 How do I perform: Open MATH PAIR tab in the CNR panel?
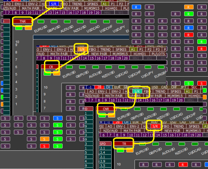(x=114, y=96)
